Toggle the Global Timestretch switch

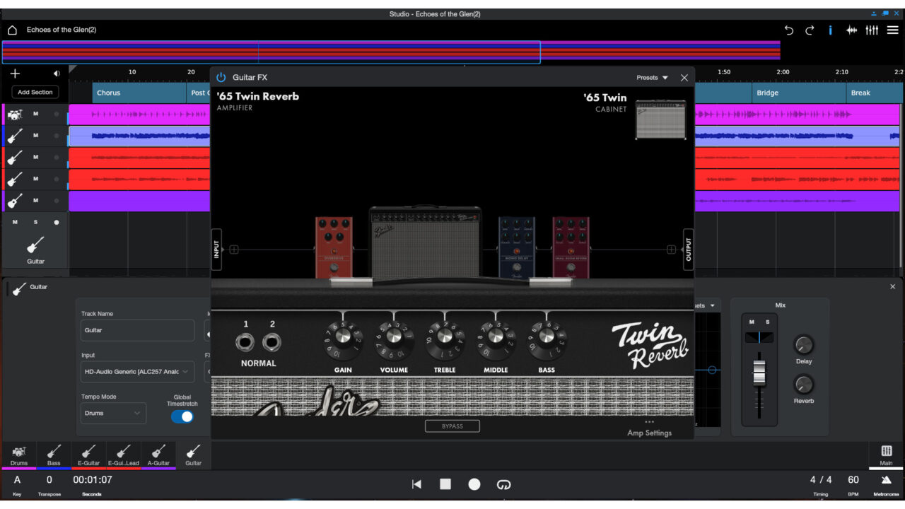[182, 416]
